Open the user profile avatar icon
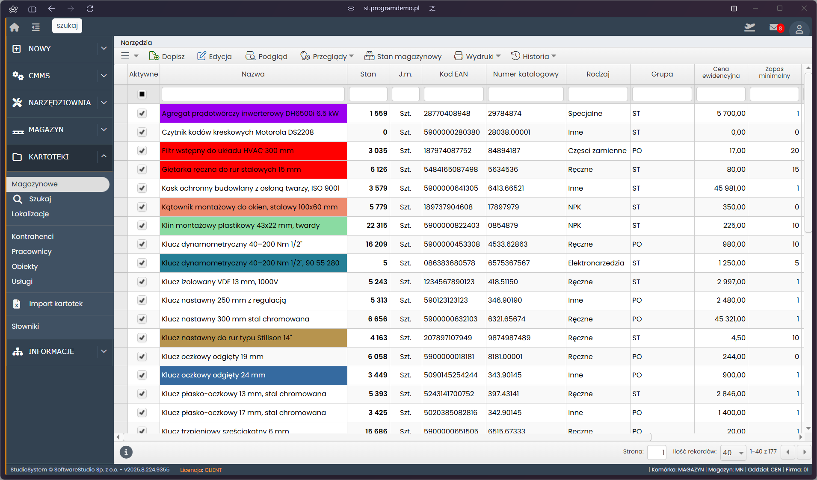 [799, 29]
